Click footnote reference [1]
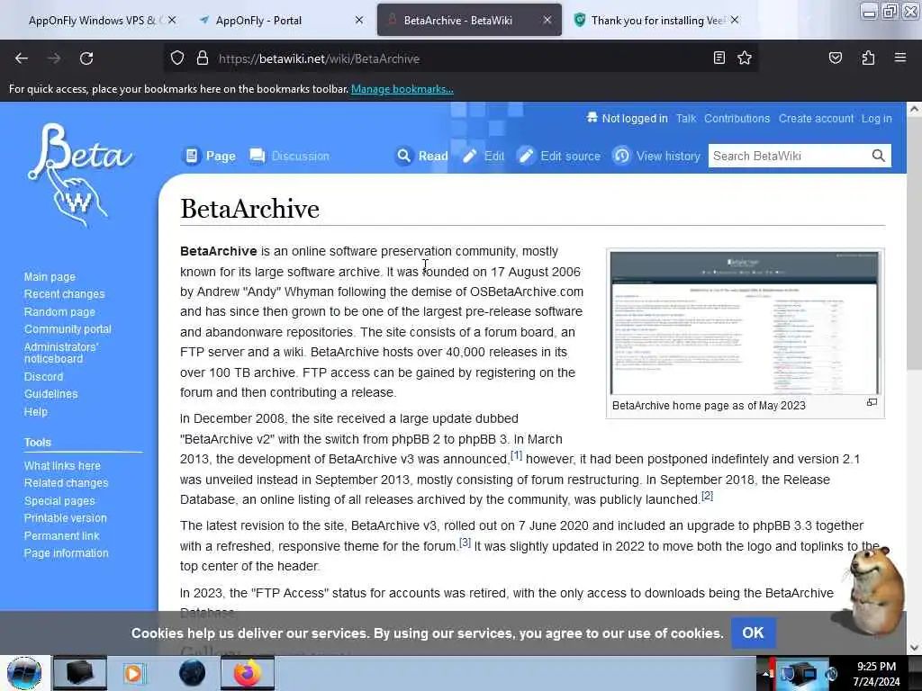Screen dimensions: 922x691 [516, 455]
